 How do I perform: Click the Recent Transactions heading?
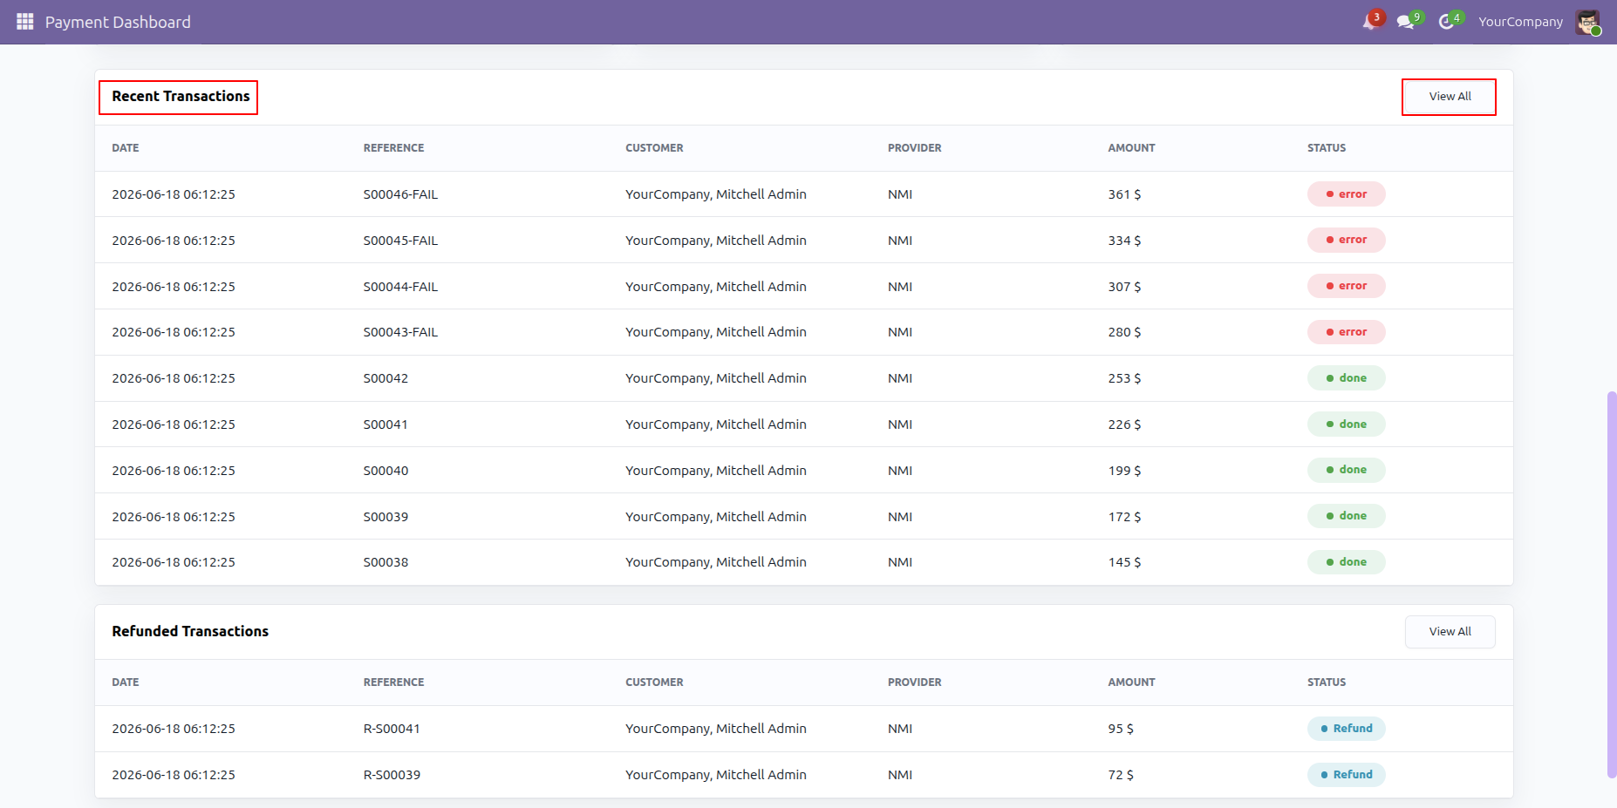(181, 97)
